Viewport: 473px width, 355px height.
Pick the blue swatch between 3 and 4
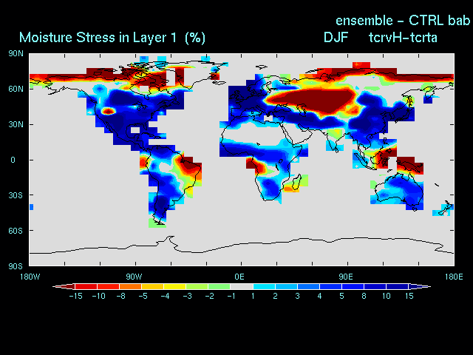[308, 286]
